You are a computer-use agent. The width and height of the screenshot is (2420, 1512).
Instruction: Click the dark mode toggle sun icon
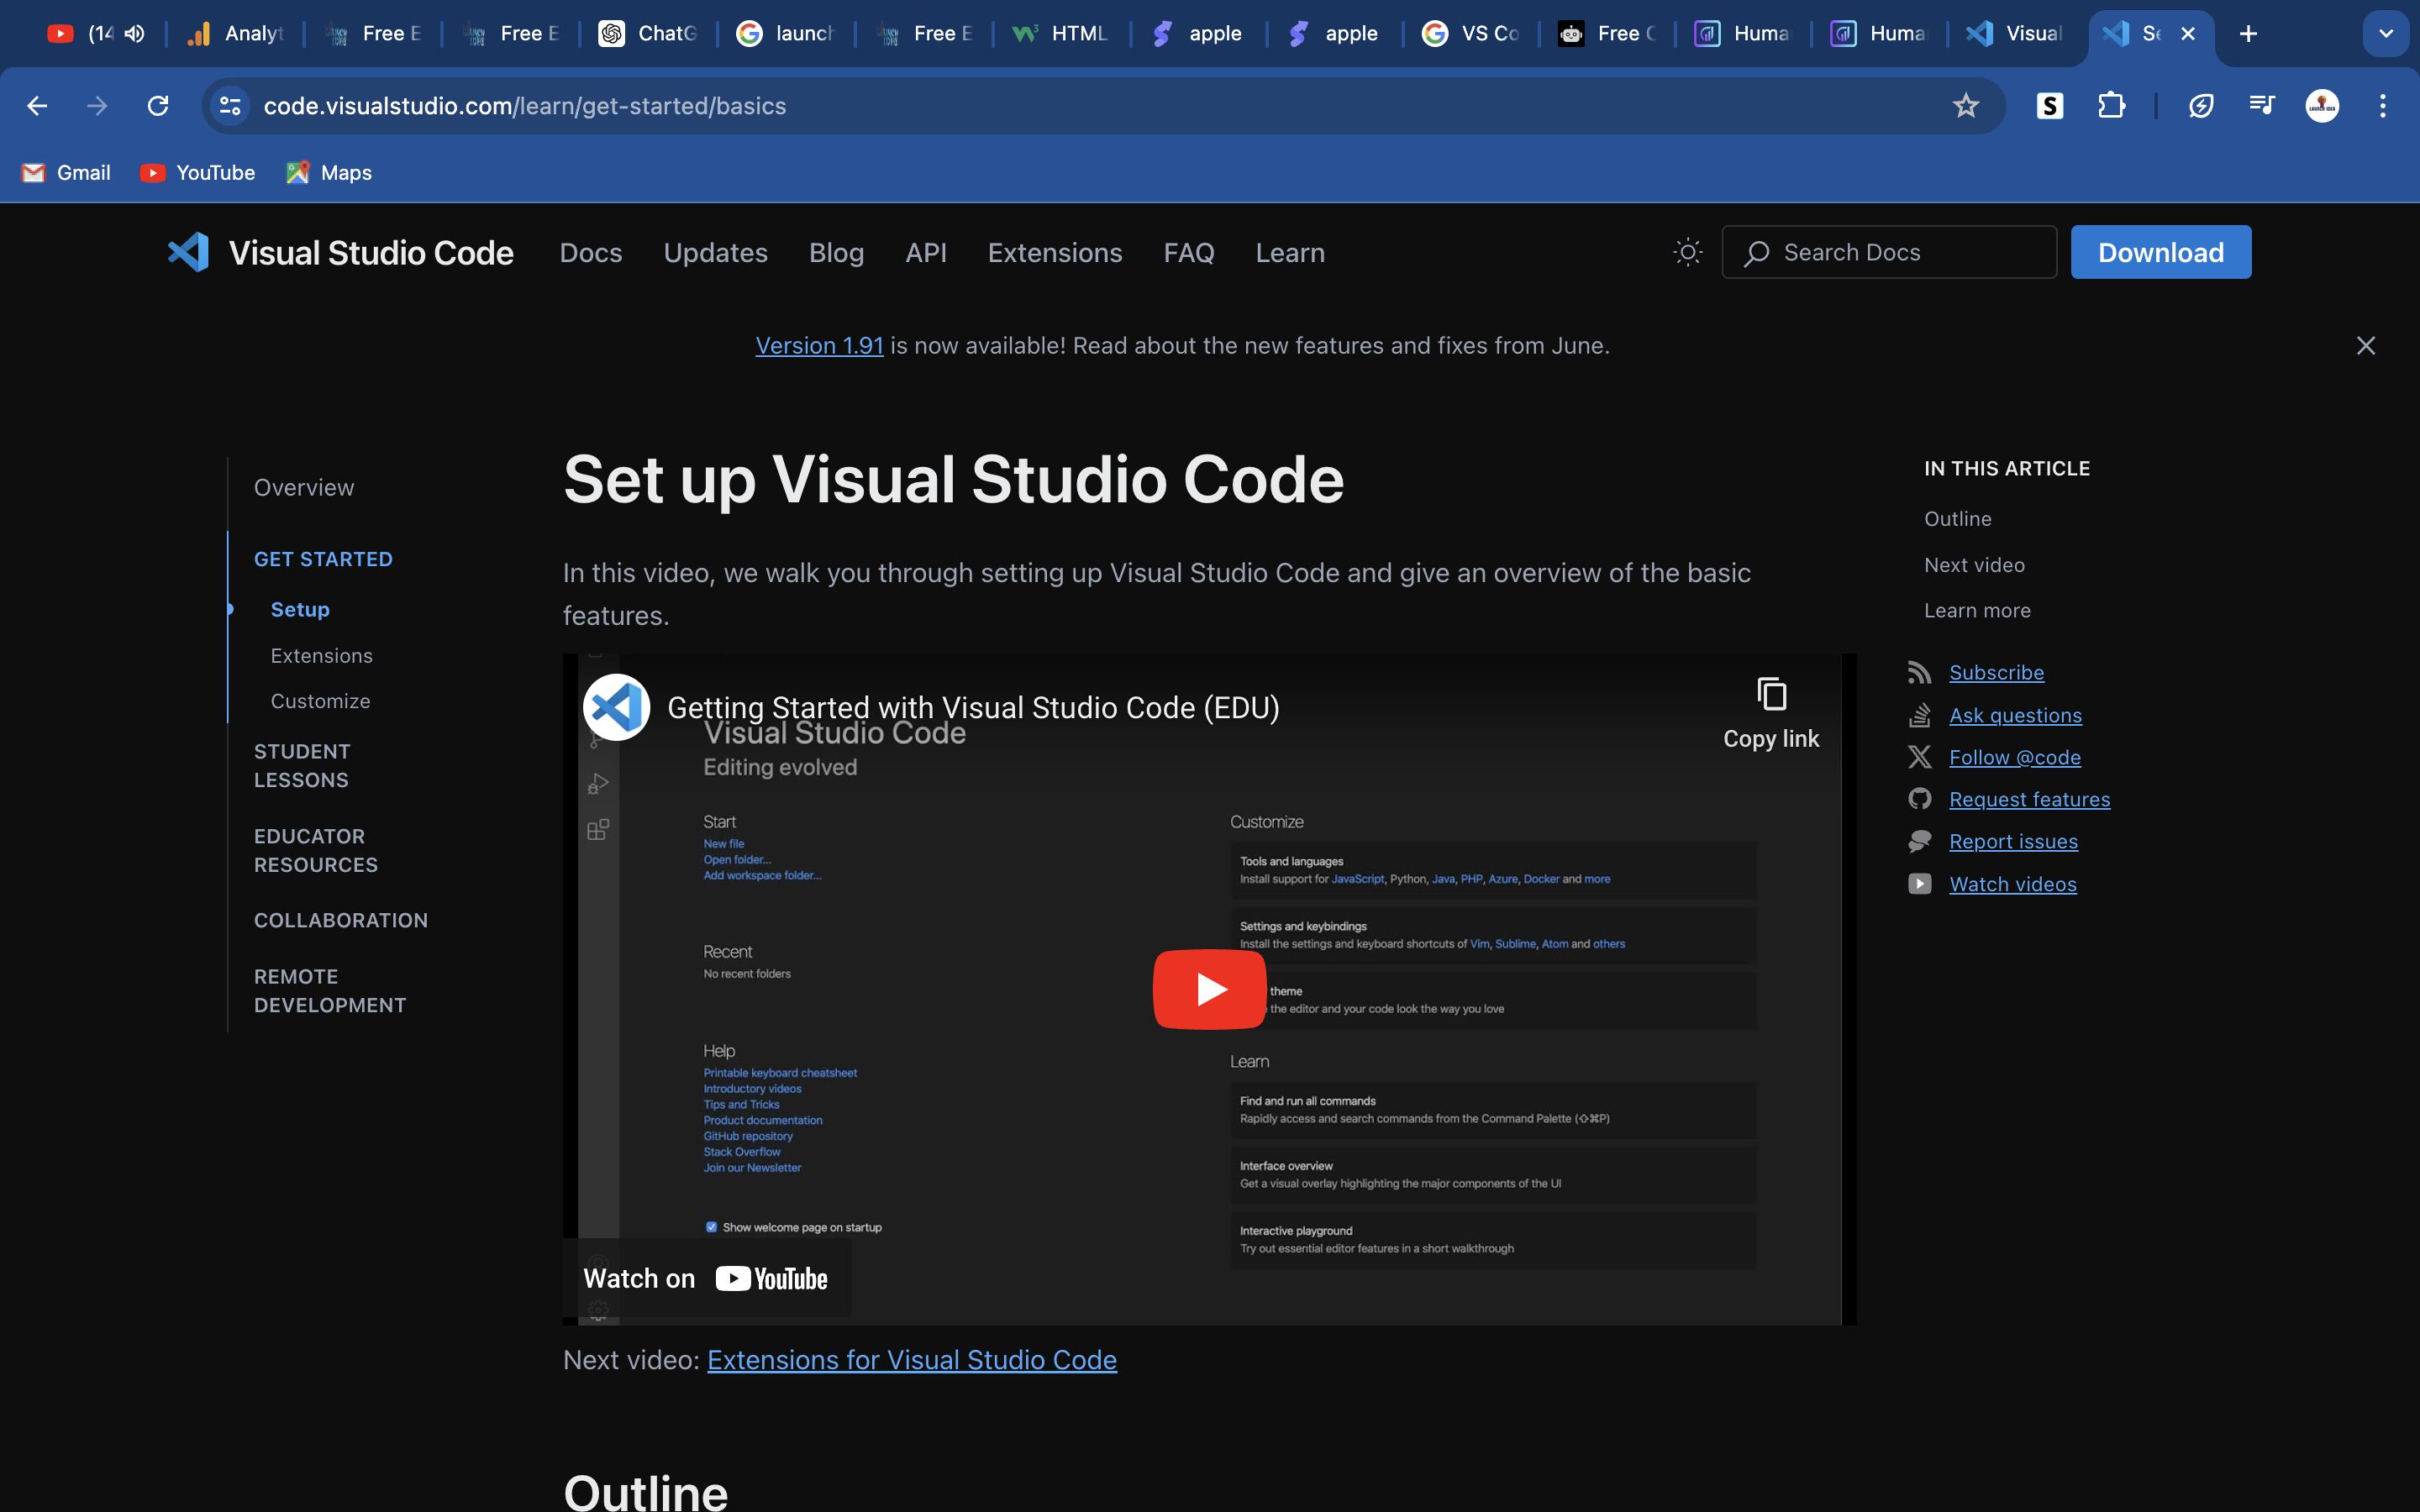pyautogui.click(x=1688, y=253)
